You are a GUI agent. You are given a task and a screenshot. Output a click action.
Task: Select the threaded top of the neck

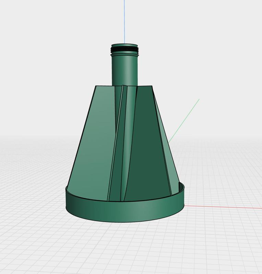pos(125,49)
